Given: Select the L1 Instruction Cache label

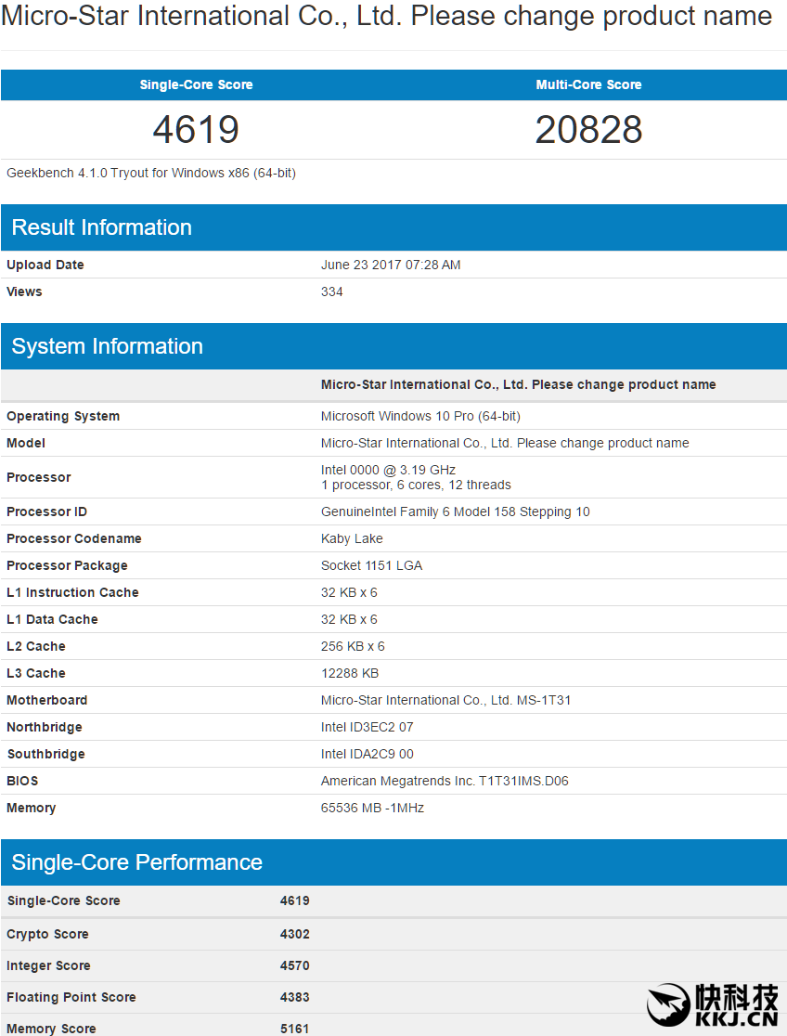Looking at the screenshot, I should coord(72,592).
